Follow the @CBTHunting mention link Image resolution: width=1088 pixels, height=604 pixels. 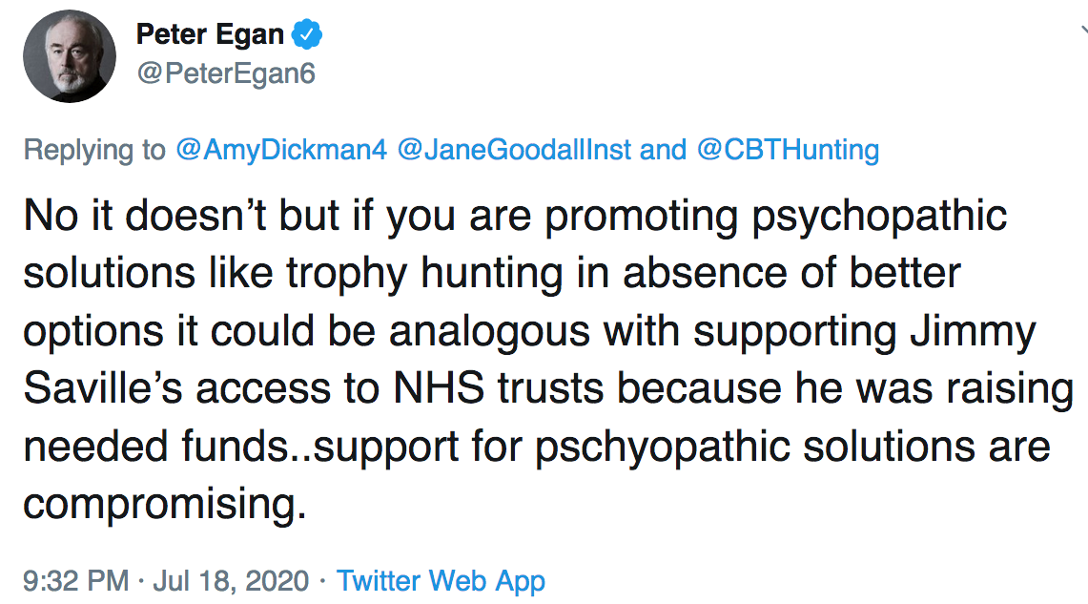(788, 150)
